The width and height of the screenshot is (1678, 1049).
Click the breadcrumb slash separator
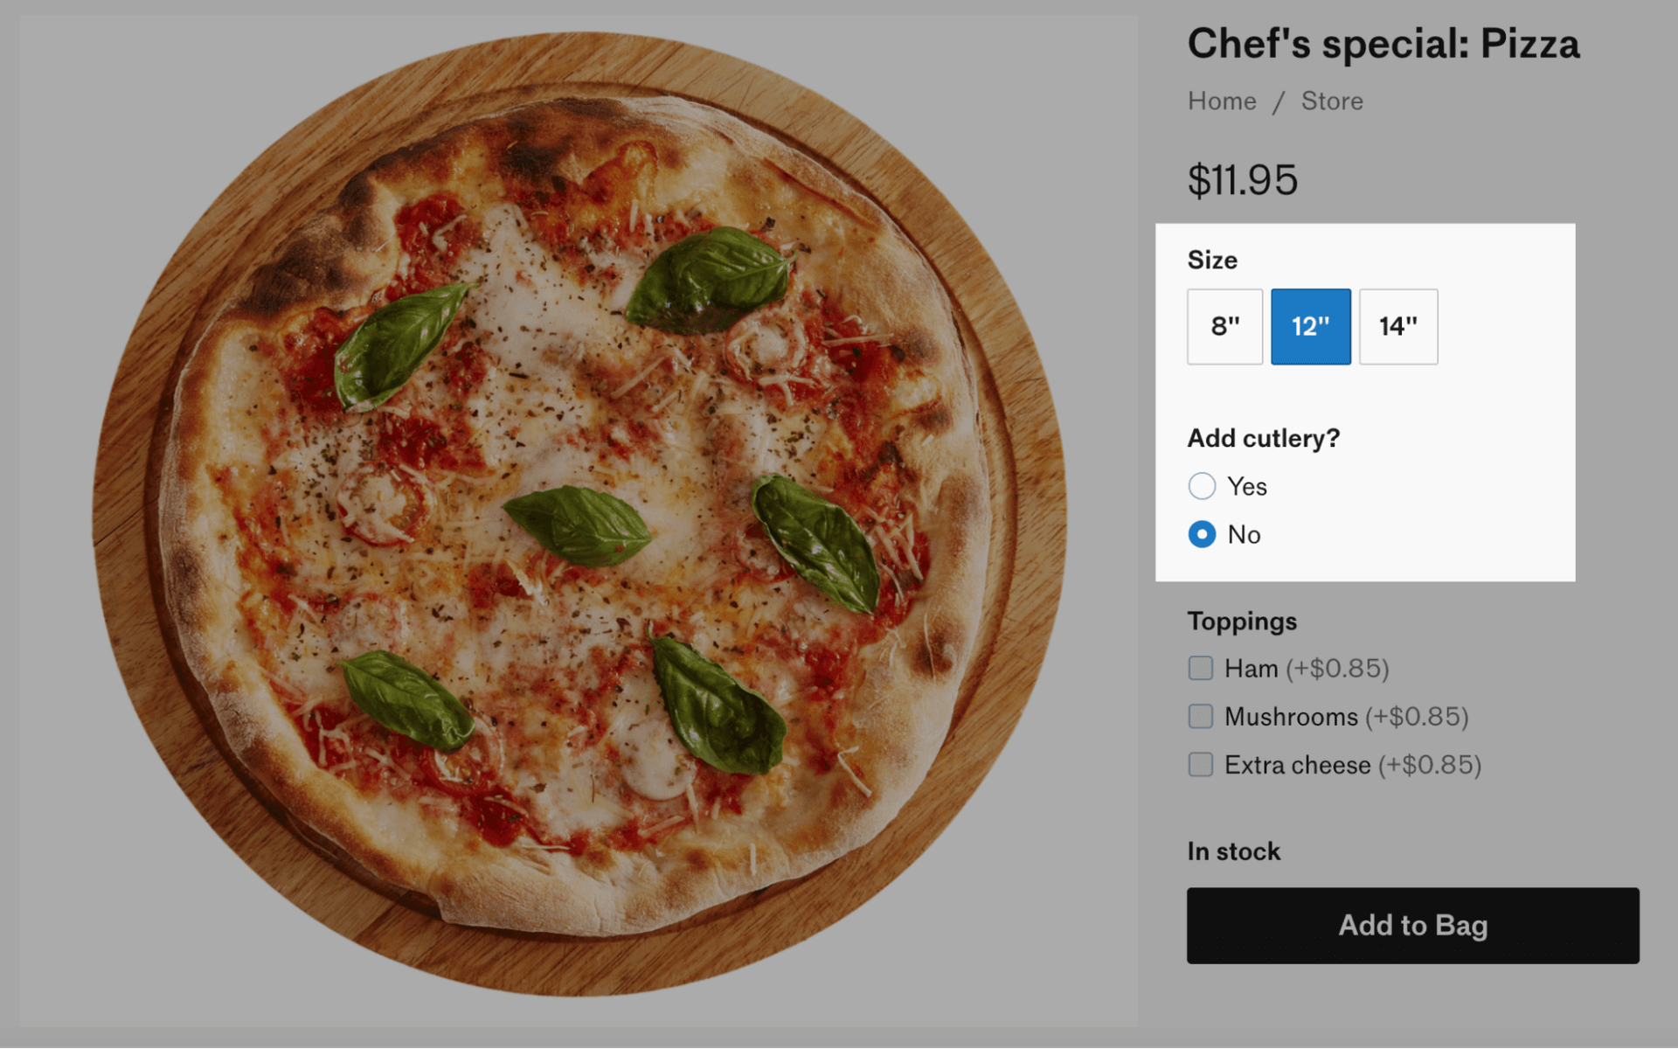[1279, 102]
